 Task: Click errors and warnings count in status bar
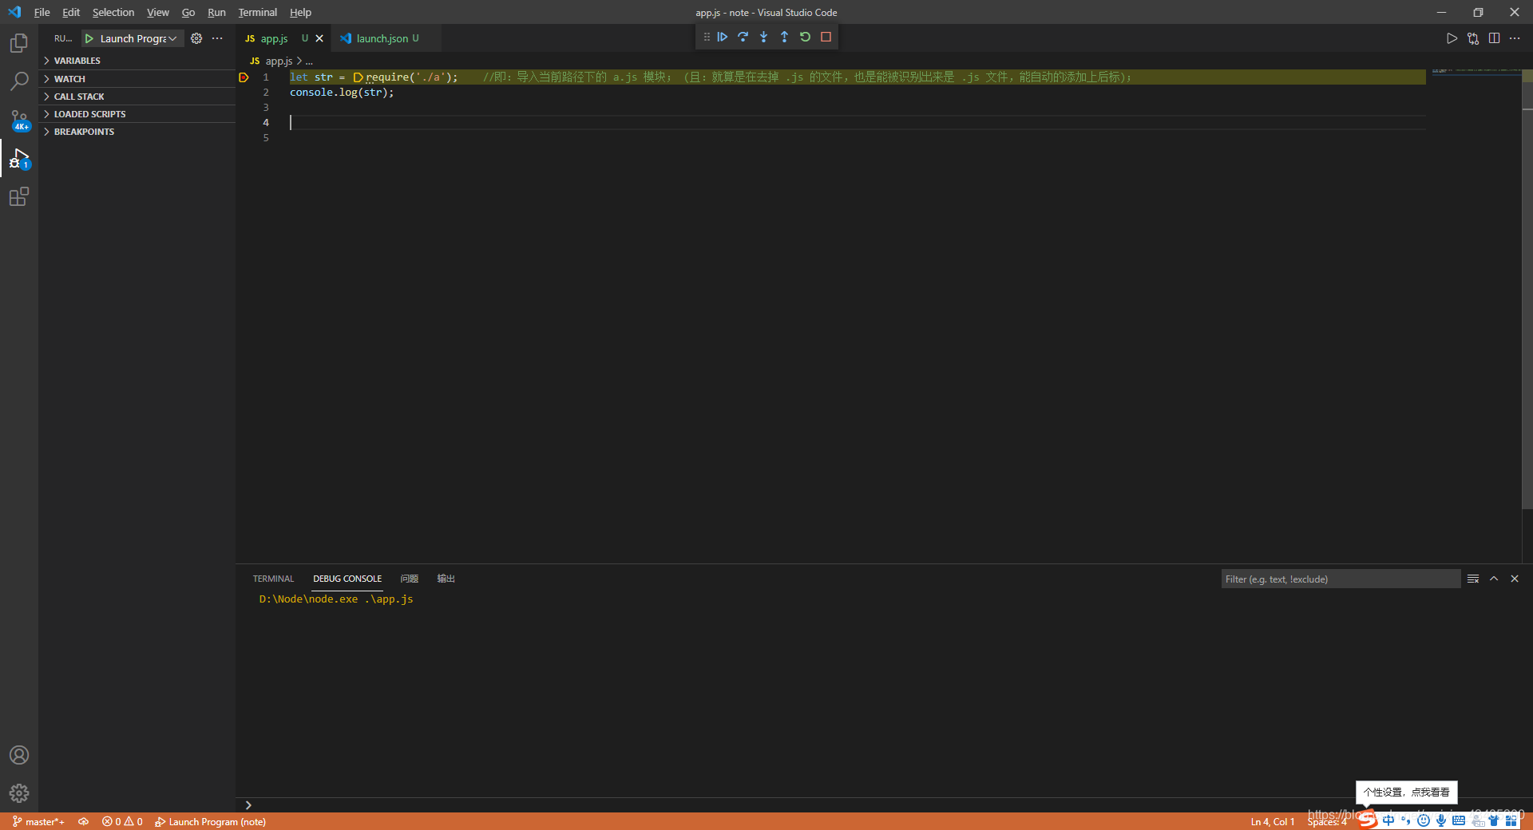[x=122, y=821]
